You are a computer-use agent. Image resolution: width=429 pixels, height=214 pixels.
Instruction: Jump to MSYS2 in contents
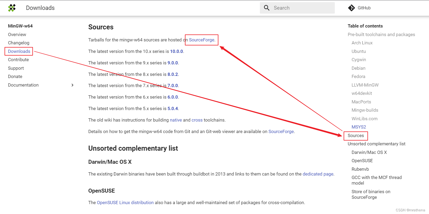[359, 127]
